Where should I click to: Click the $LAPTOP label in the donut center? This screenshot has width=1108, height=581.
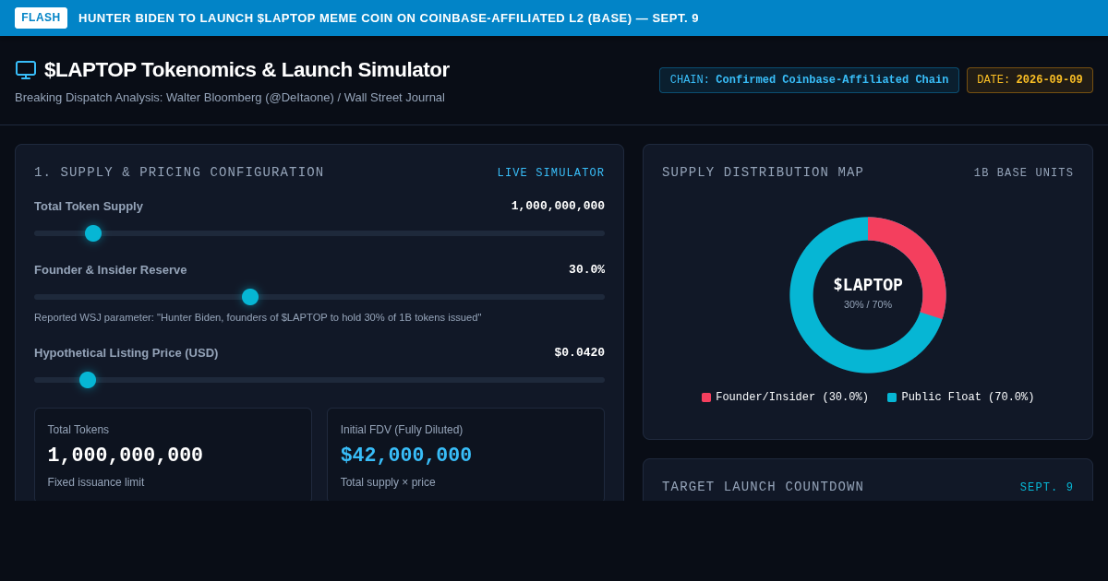pyautogui.click(x=868, y=285)
